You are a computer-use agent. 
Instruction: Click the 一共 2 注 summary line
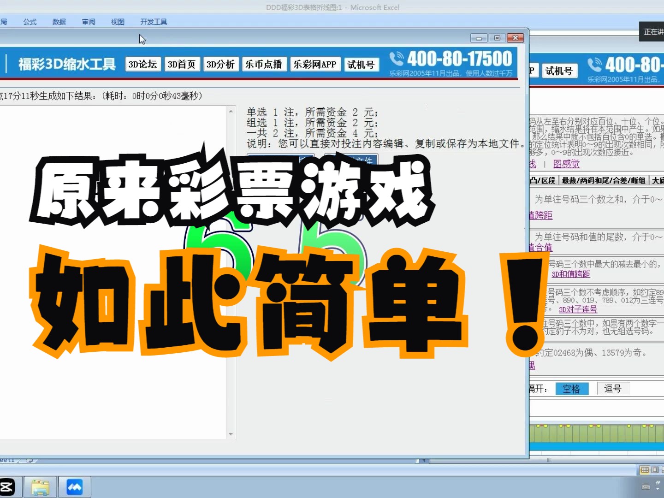312,133
